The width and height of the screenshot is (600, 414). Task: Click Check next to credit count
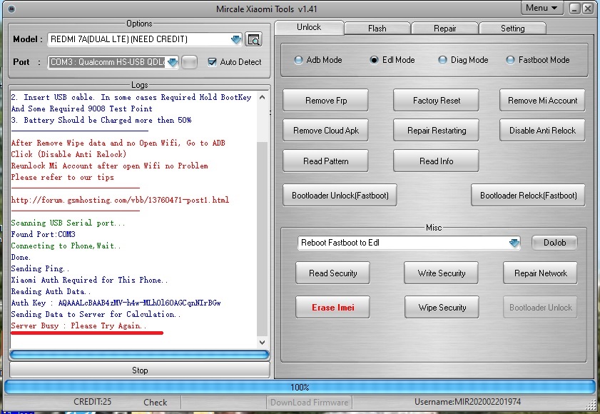coord(155,402)
